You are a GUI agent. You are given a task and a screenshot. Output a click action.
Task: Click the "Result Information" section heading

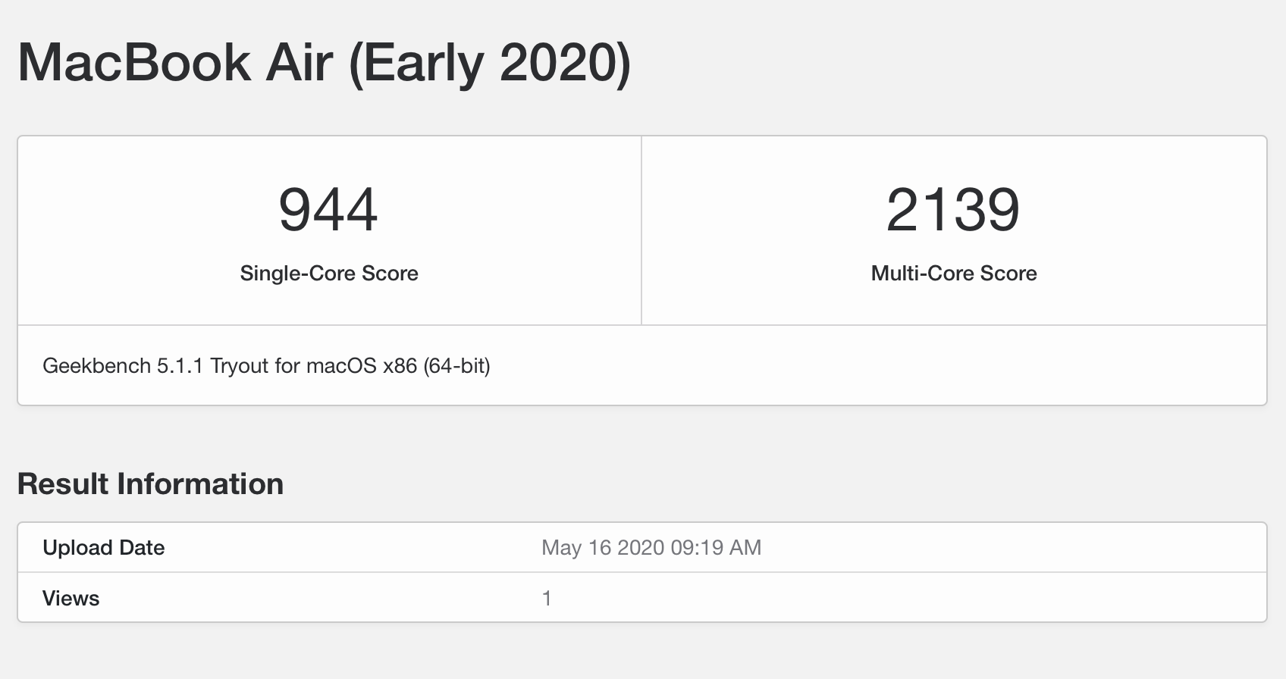[x=150, y=484]
